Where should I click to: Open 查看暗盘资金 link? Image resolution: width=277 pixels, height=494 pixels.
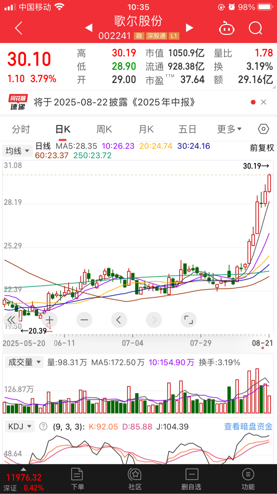(248, 426)
